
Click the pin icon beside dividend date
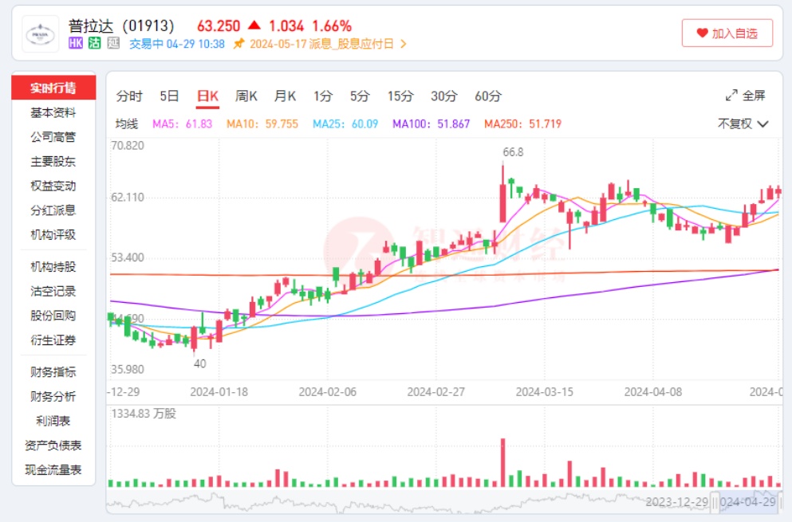pos(238,44)
